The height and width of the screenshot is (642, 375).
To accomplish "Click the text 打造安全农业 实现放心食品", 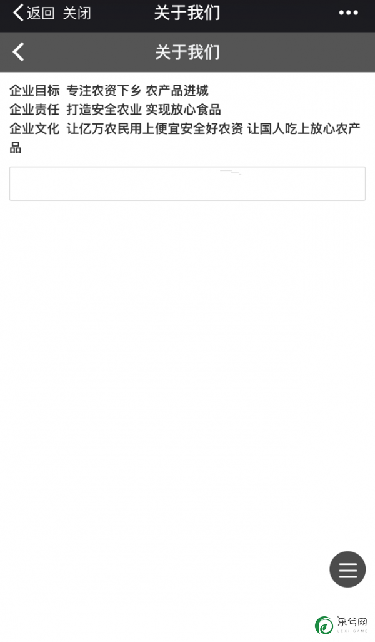I will 144,110.
